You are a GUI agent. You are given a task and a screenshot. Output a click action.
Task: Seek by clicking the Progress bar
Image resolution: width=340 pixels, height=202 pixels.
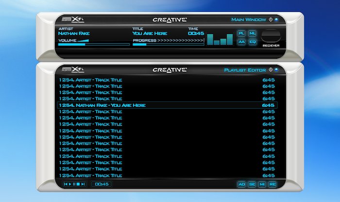click(x=169, y=45)
